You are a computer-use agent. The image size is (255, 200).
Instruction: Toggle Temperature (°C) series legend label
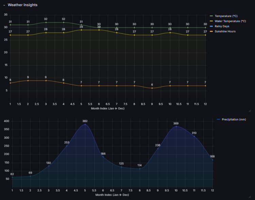pos(226,16)
